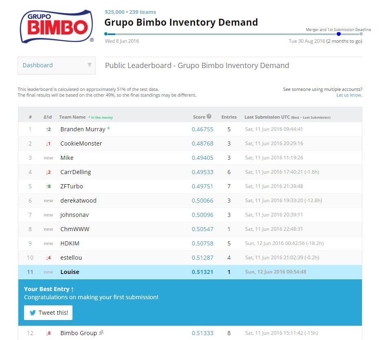Image resolution: width=388 pixels, height=340 pixels.
Task: Click the $25,000 • 239 teams text
Action: [x=130, y=12]
